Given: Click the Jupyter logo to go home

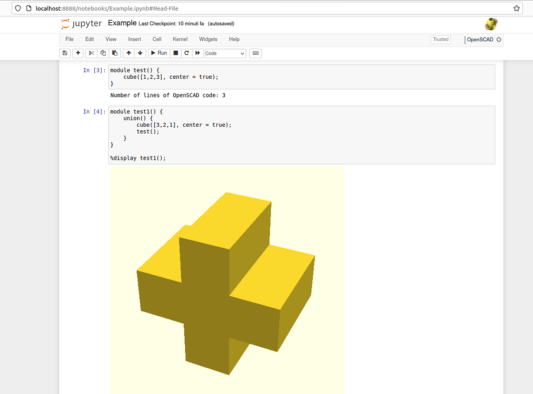Looking at the screenshot, I should click(81, 24).
